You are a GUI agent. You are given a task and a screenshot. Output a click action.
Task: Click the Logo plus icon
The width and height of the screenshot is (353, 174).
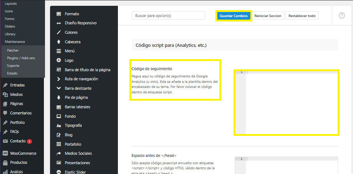pyautogui.click(x=59, y=60)
